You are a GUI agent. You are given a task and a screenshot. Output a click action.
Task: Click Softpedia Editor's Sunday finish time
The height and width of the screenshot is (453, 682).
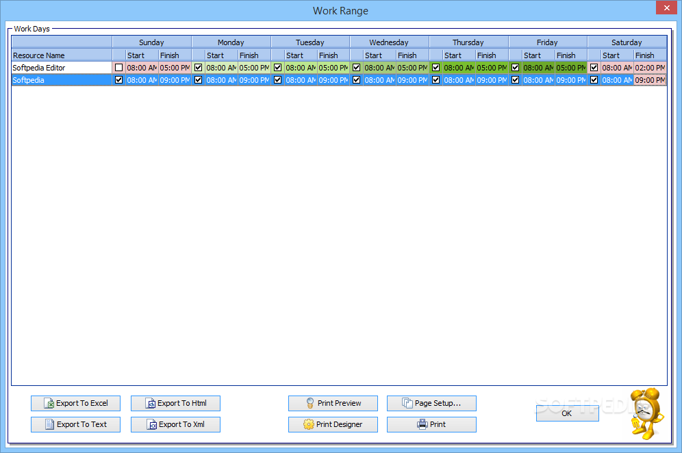point(175,68)
